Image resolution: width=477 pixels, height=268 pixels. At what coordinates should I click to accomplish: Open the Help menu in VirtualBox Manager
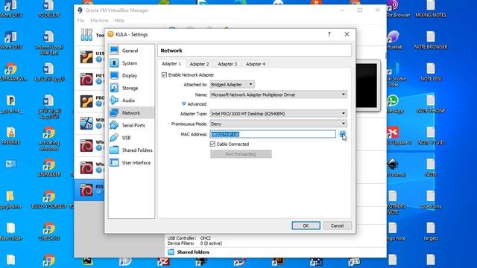click(119, 20)
